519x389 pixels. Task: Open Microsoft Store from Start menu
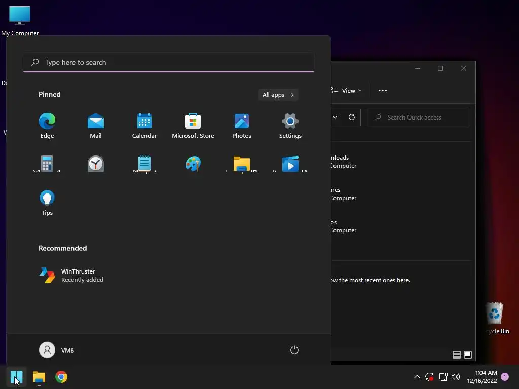click(193, 126)
